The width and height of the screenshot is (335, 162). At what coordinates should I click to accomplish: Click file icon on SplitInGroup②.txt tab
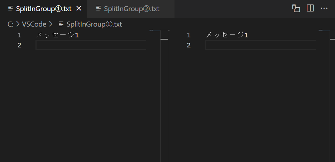[x=99, y=9]
